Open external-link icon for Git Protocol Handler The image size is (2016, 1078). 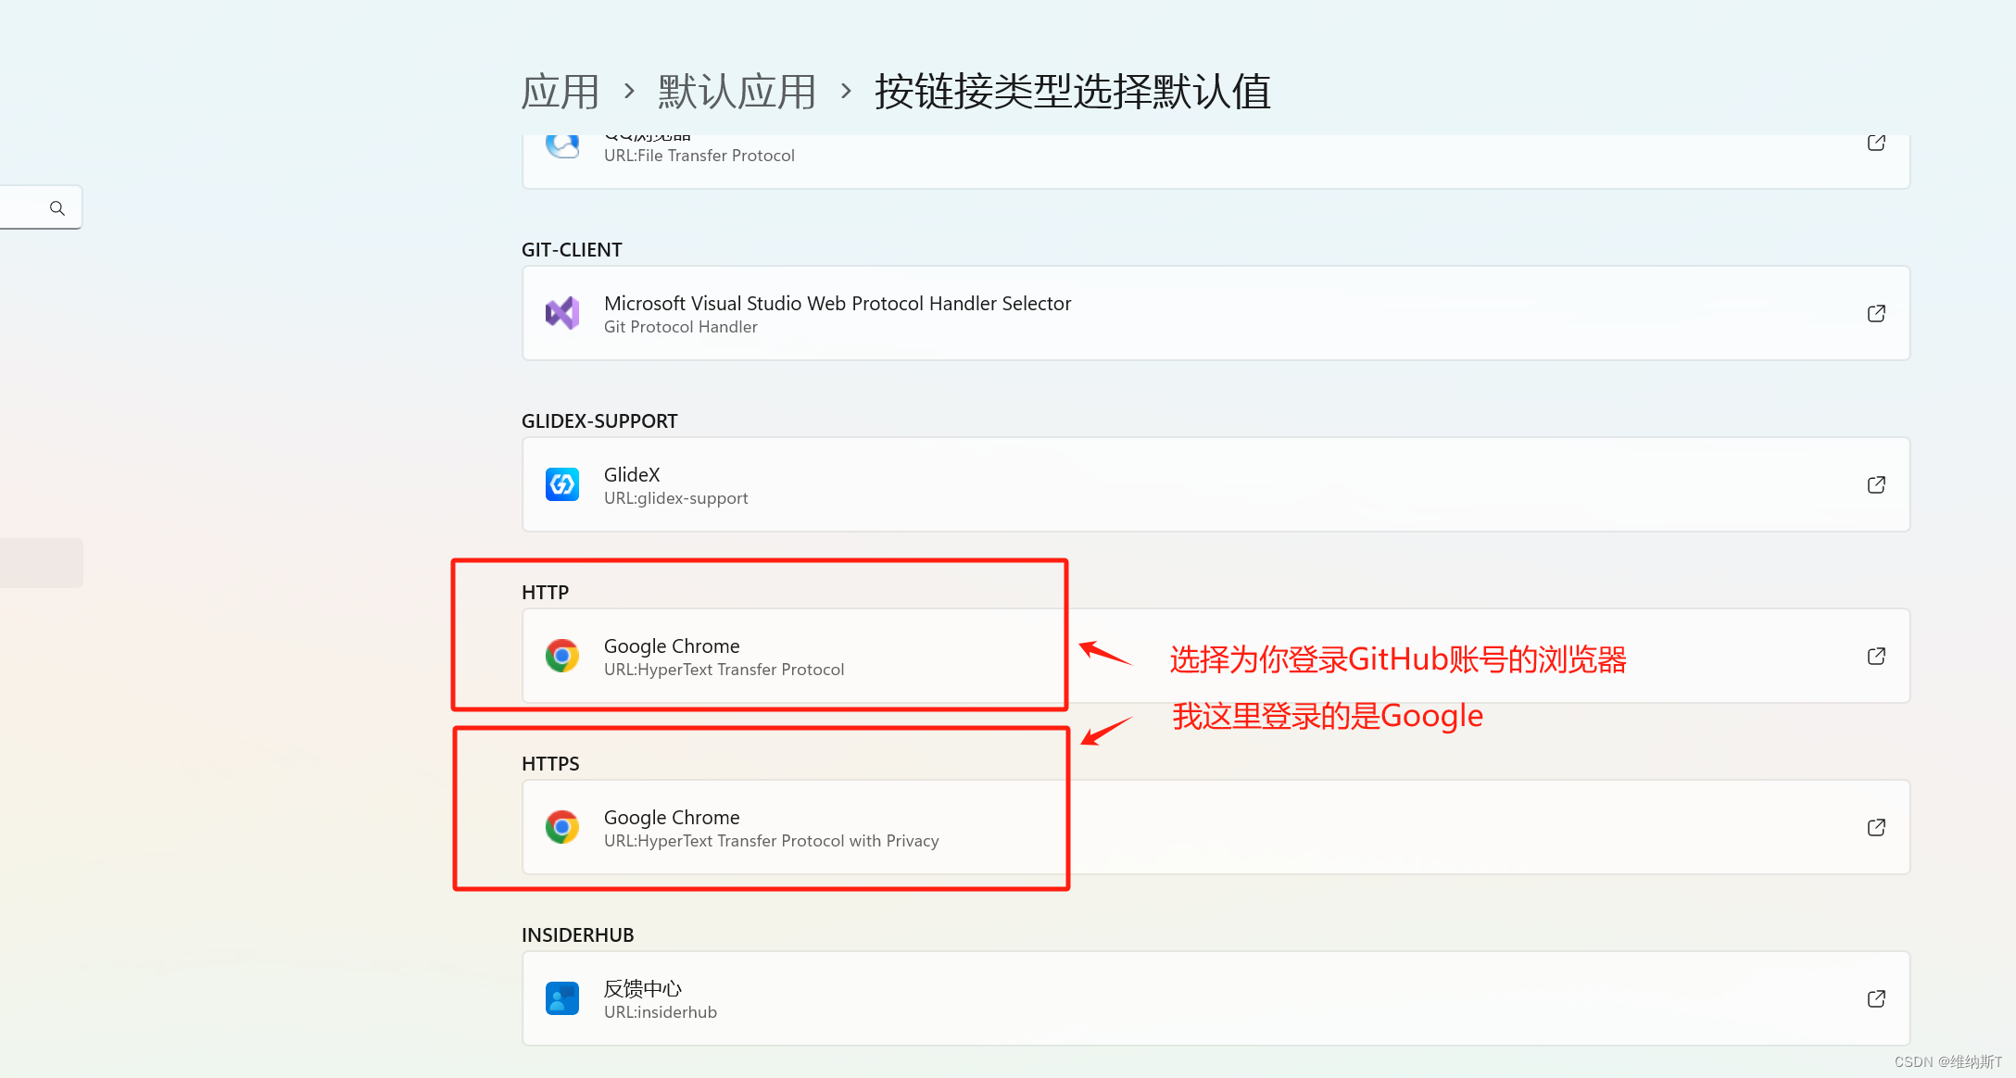click(1876, 314)
